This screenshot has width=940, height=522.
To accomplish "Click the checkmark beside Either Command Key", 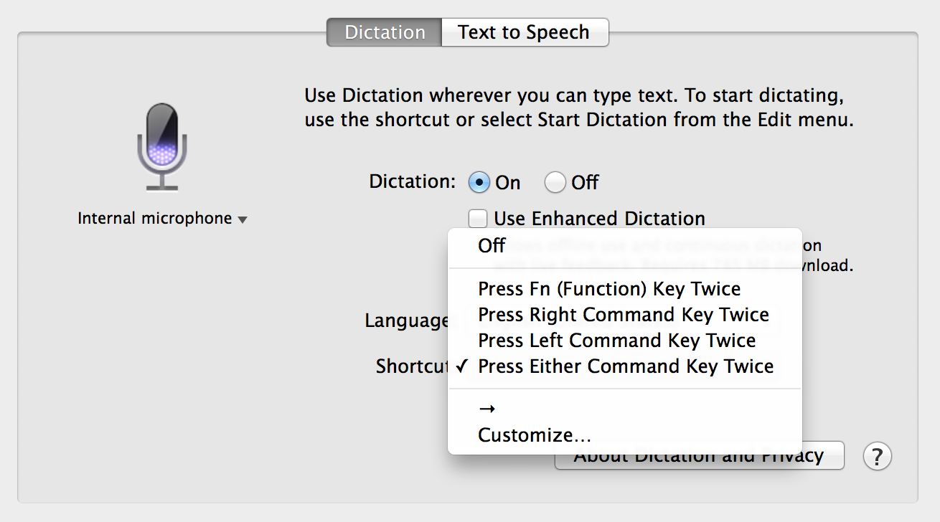I will coord(462,366).
